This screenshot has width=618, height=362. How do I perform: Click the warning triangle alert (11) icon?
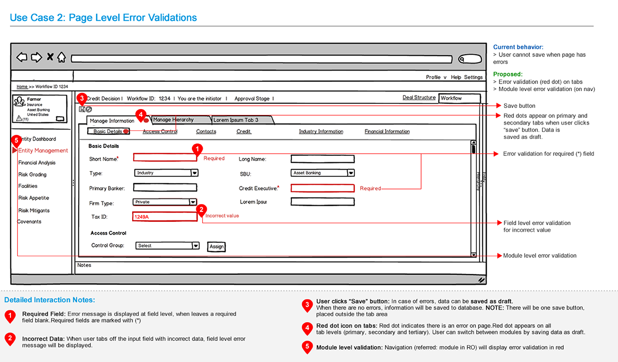(19, 118)
